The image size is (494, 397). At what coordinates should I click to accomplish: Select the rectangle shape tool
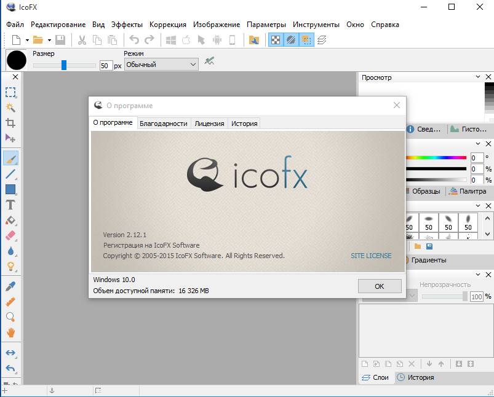[10, 189]
